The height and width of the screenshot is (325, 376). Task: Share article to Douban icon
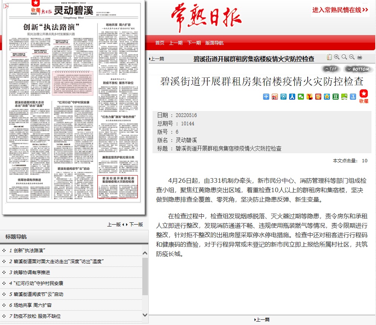pos(336,97)
